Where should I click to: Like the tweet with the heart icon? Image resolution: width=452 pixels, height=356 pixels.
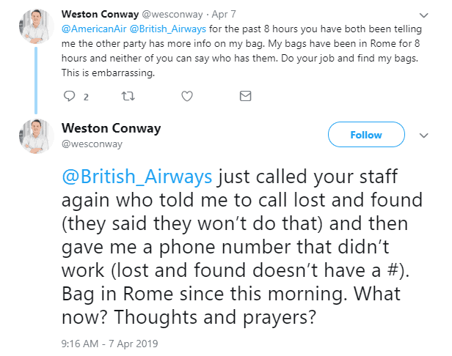click(187, 96)
